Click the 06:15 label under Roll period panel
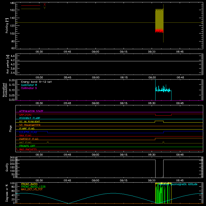The image size is (206, 206). click(x=124, y=78)
